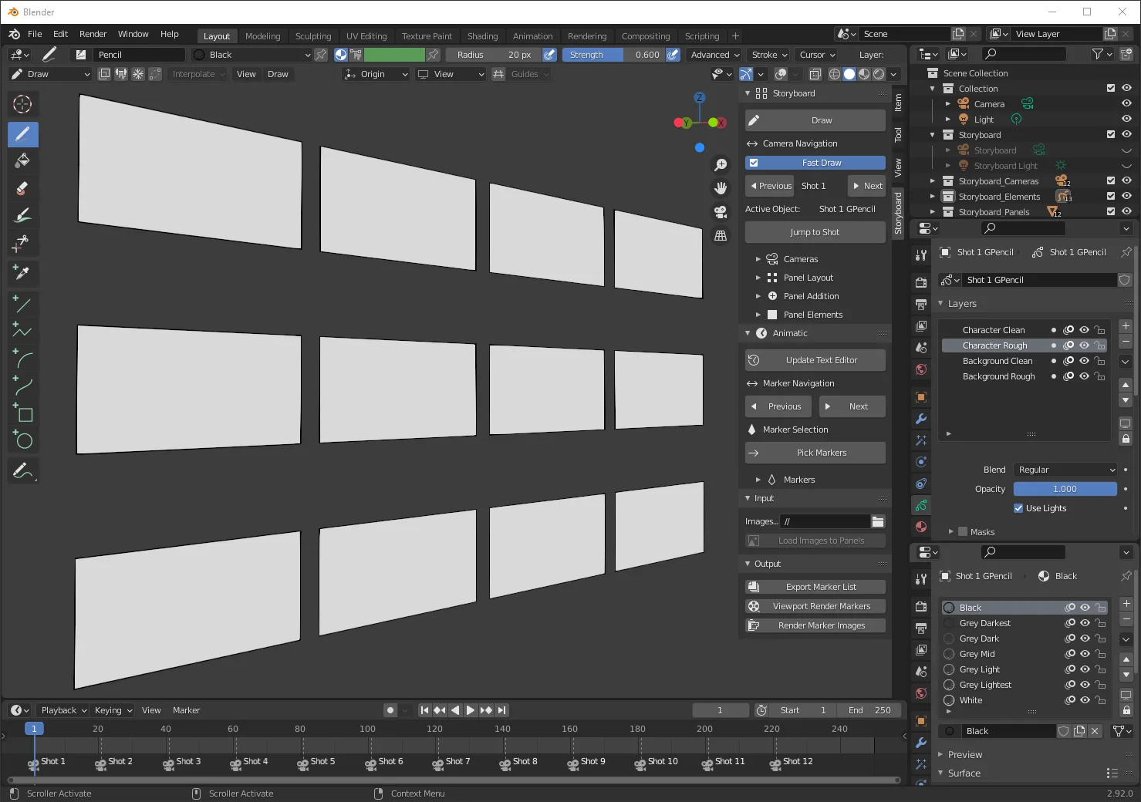Expand the Cameras section
Viewport: 1141px width, 802px height.
pyautogui.click(x=758, y=258)
